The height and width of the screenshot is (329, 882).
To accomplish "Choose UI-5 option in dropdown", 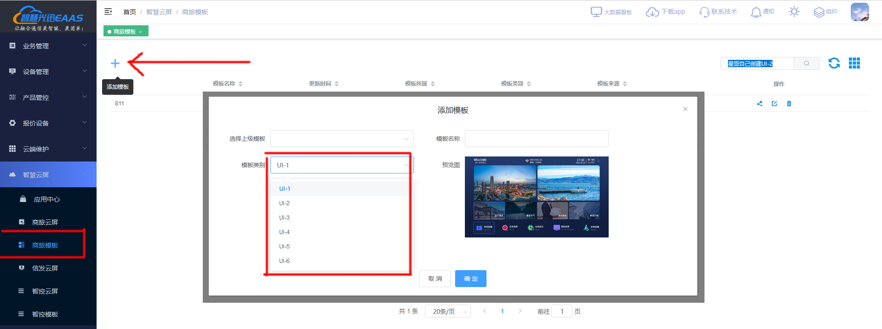I will point(284,247).
